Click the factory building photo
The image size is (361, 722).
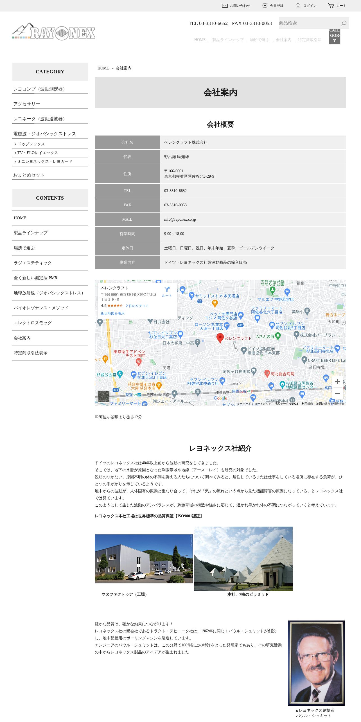pyautogui.click(x=144, y=559)
